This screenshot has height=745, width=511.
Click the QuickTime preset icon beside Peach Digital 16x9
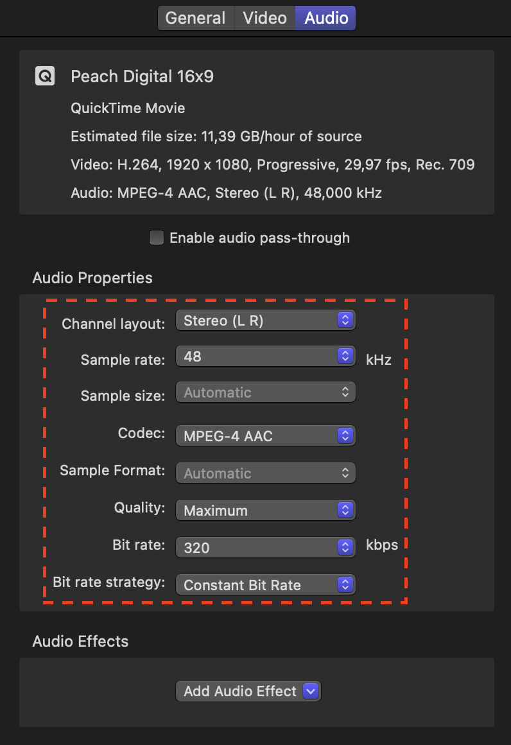(x=45, y=76)
